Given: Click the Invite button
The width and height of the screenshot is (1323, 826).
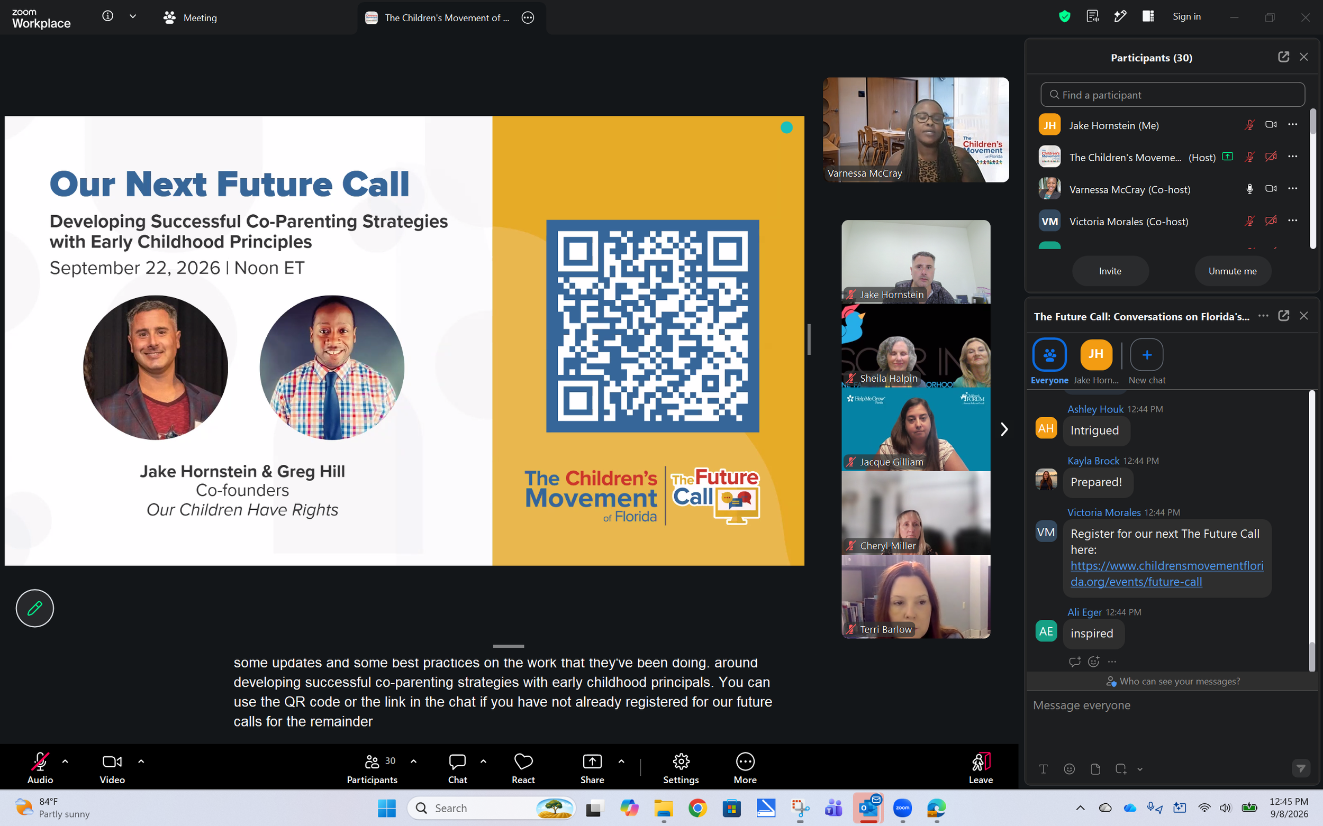Looking at the screenshot, I should (x=1110, y=271).
